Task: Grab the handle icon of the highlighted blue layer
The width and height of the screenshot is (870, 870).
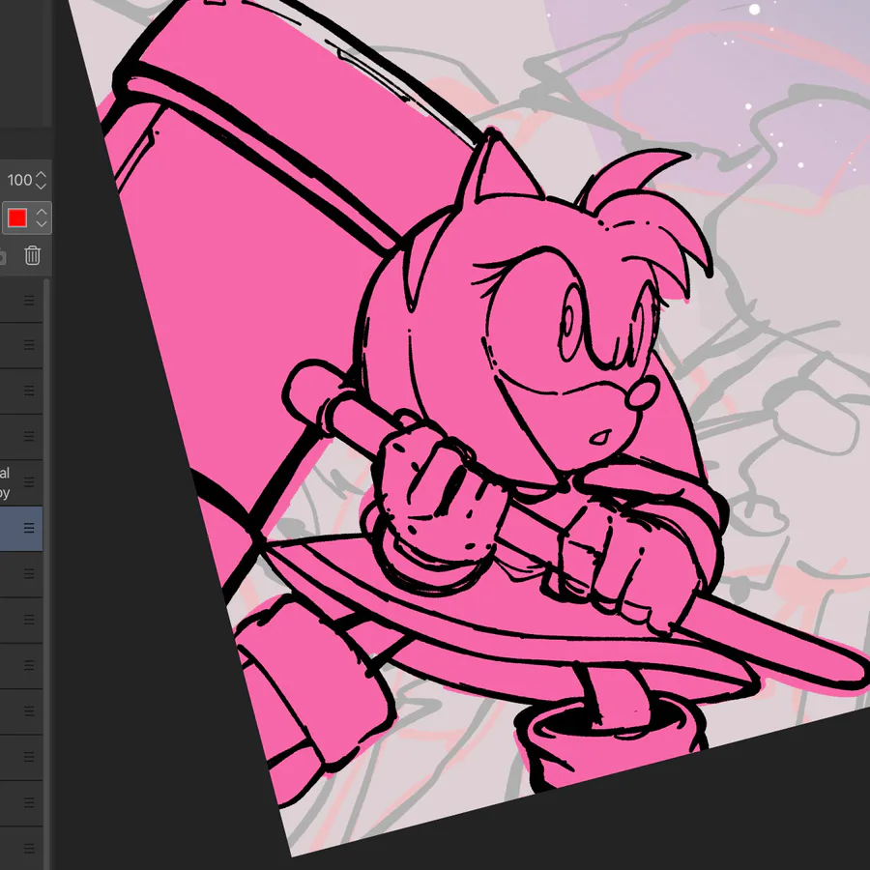Action: [x=29, y=528]
